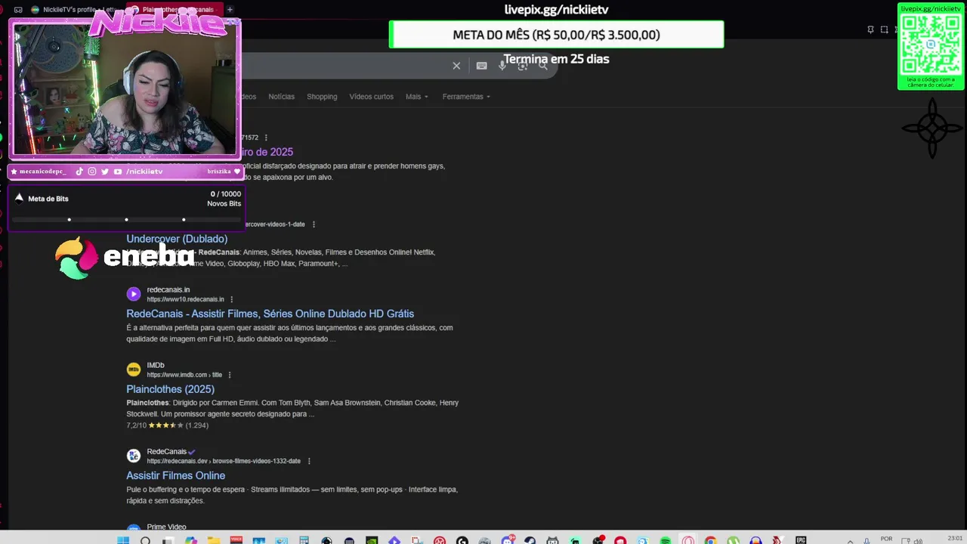Open the Assistir Filmes Online result
Image resolution: width=967 pixels, height=544 pixels.
(175, 475)
